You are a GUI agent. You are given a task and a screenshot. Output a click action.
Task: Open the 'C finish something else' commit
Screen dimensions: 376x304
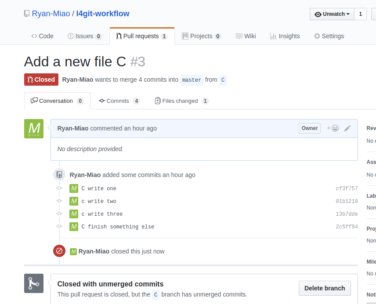pyautogui.click(x=118, y=227)
